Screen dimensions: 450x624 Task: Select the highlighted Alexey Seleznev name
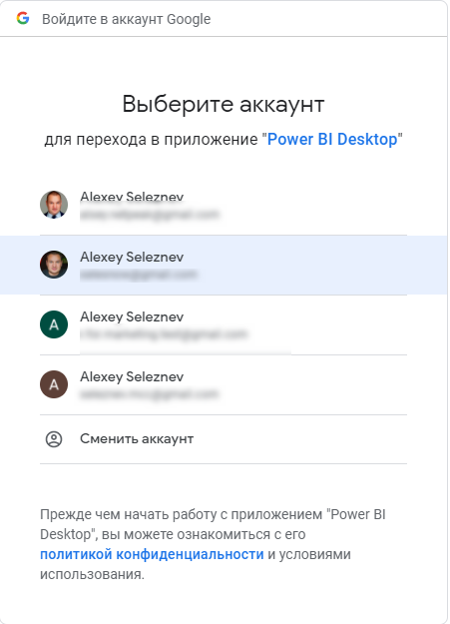pos(132,257)
